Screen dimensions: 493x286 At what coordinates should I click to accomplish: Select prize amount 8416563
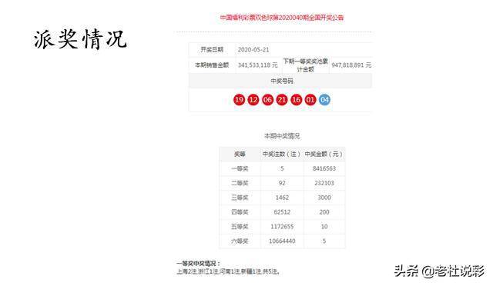click(324, 168)
